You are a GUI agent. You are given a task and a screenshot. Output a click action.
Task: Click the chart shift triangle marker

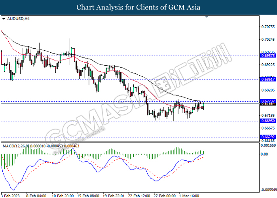pyautogui.click(x=207, y=17)
